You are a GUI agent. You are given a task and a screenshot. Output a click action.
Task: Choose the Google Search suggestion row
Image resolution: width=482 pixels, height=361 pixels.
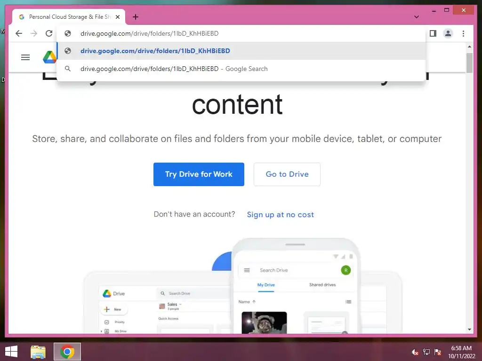point(241,69)
